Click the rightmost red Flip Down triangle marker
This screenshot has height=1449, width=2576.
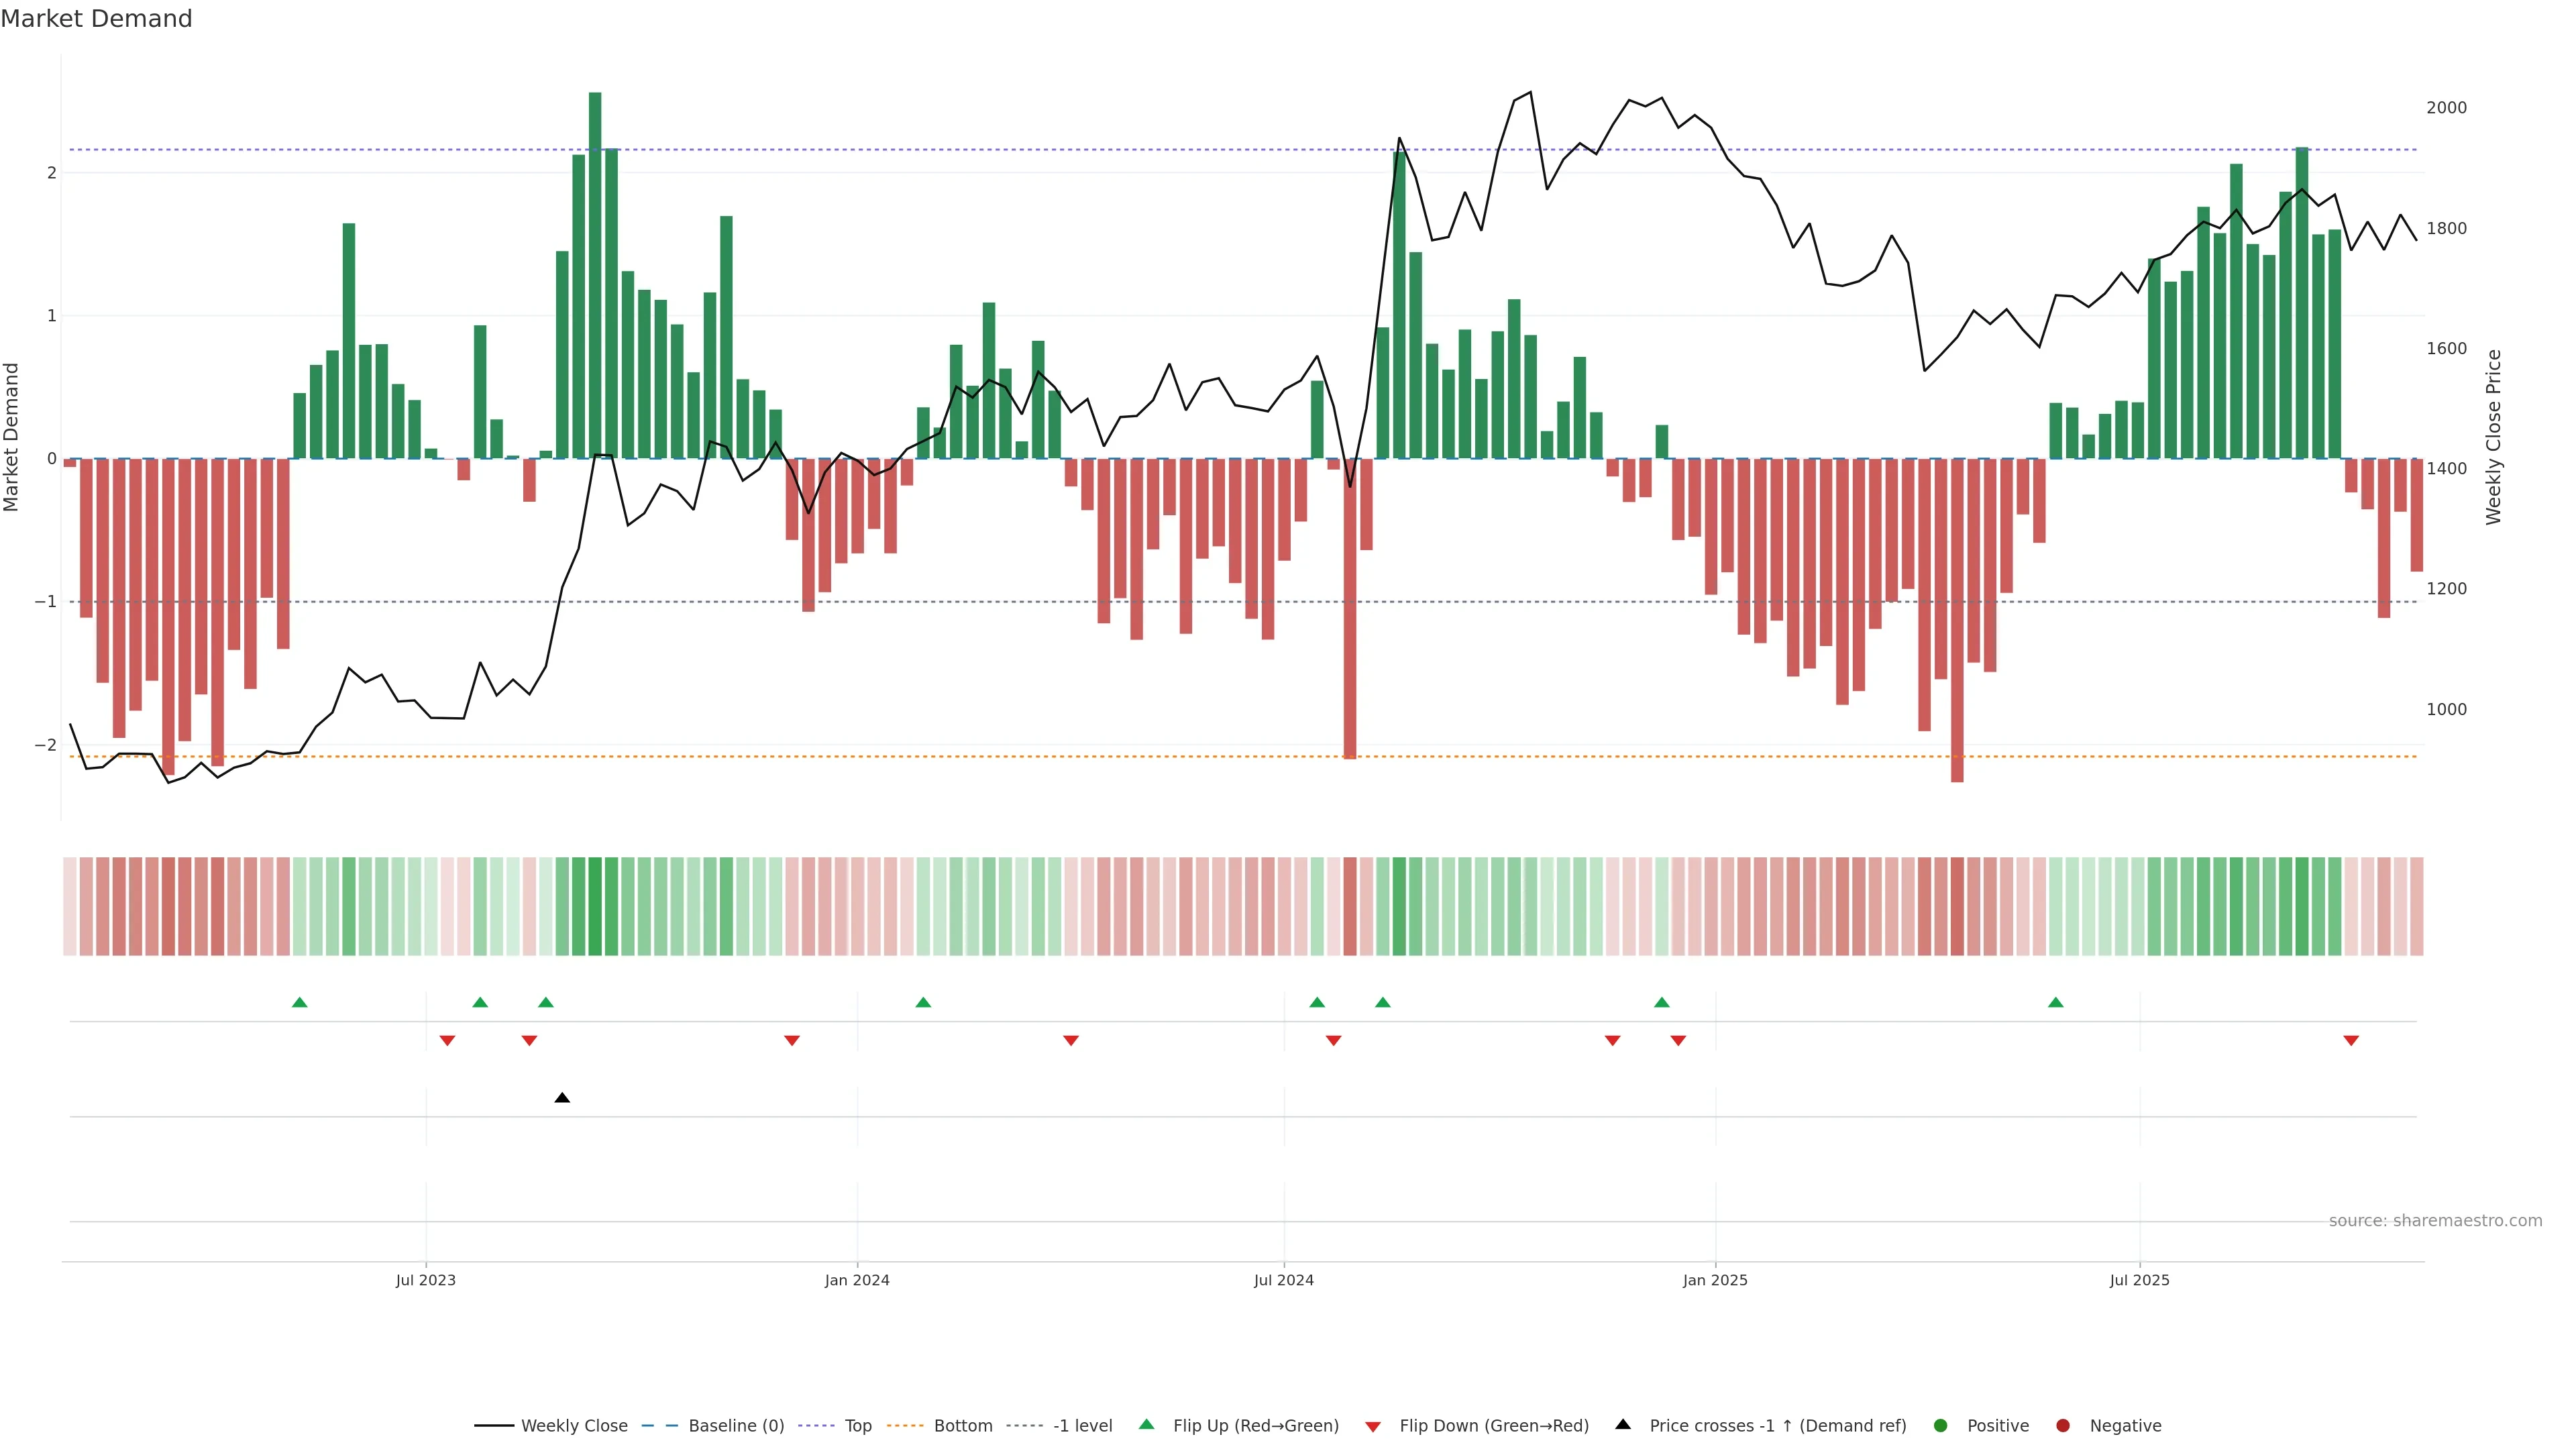pyautogui.click(x=2351, y=1041)
